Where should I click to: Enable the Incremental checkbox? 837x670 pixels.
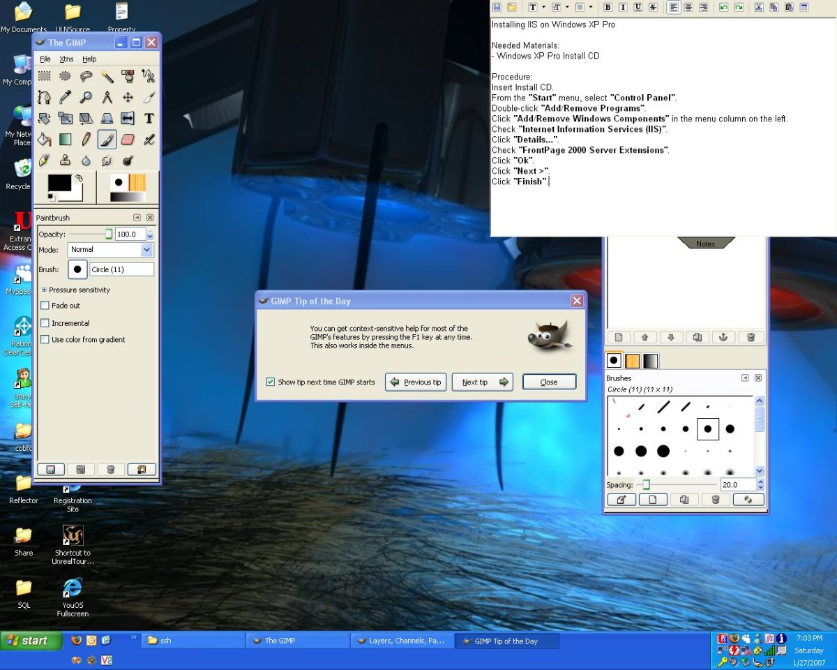click(x=45, y=323)
